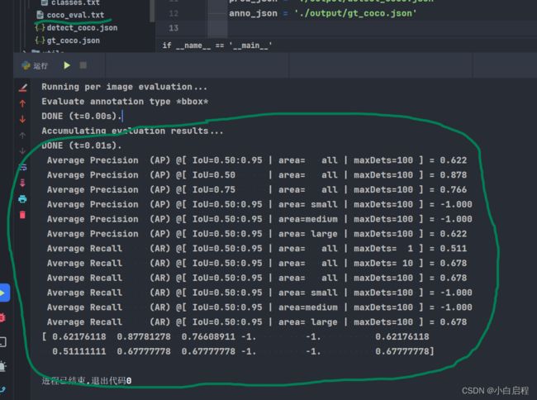The image size is (537, 400).
Task: Click the array value 0.87781278
Action: coord(144,336)
